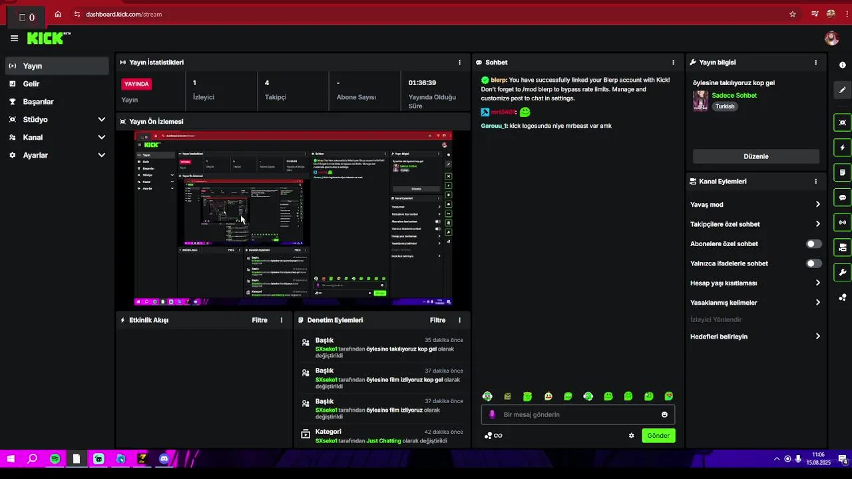Open Yayın bilgisi panel three-dot menu
Screen dimensions: 852x479
815,63
